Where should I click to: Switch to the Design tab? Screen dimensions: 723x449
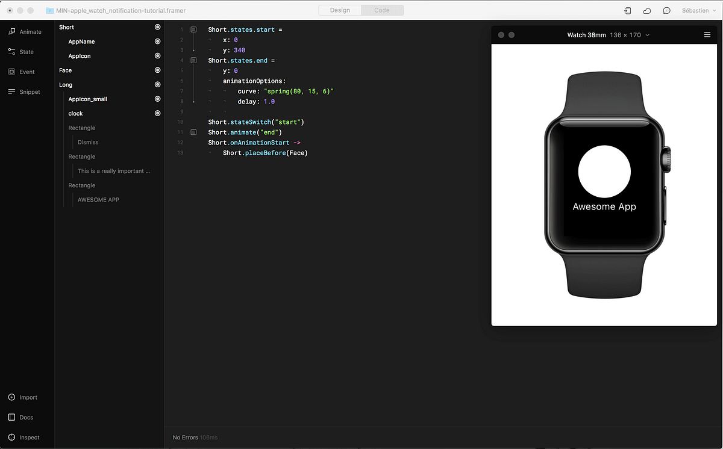pyautogui.click(x=339, y=10)
